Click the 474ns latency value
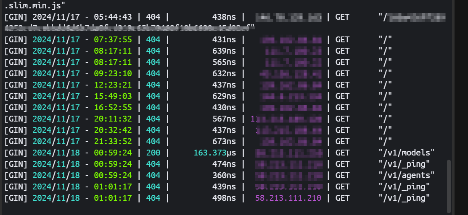 tap(224, 164)
